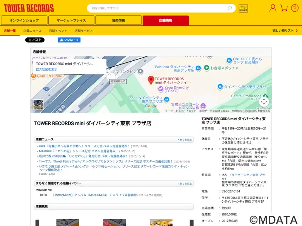
Task: Select the 店舗情報 tab
Action: pos(166,20)
